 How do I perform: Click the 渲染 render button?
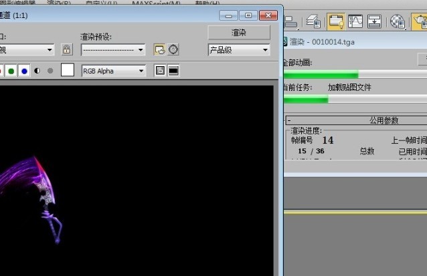click(238, 32)
